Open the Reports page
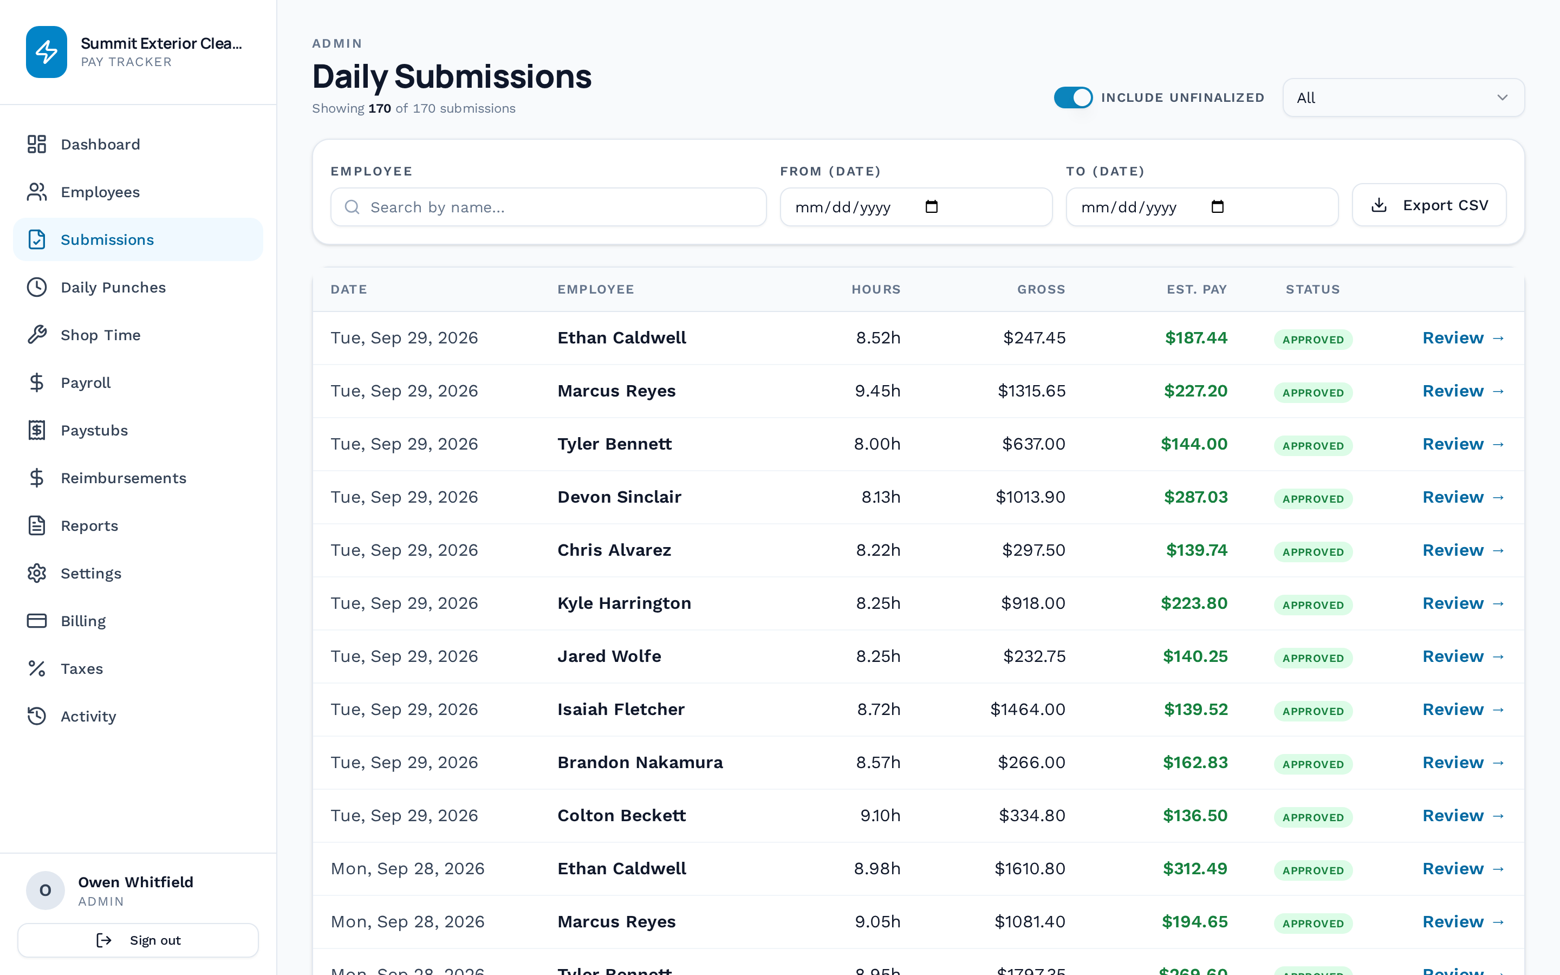The image size is (1560, 975). 138,525
